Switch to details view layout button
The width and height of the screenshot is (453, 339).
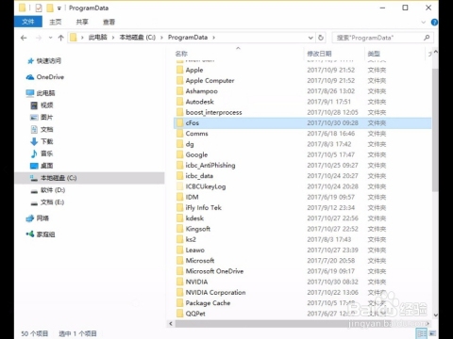(421, 333)
